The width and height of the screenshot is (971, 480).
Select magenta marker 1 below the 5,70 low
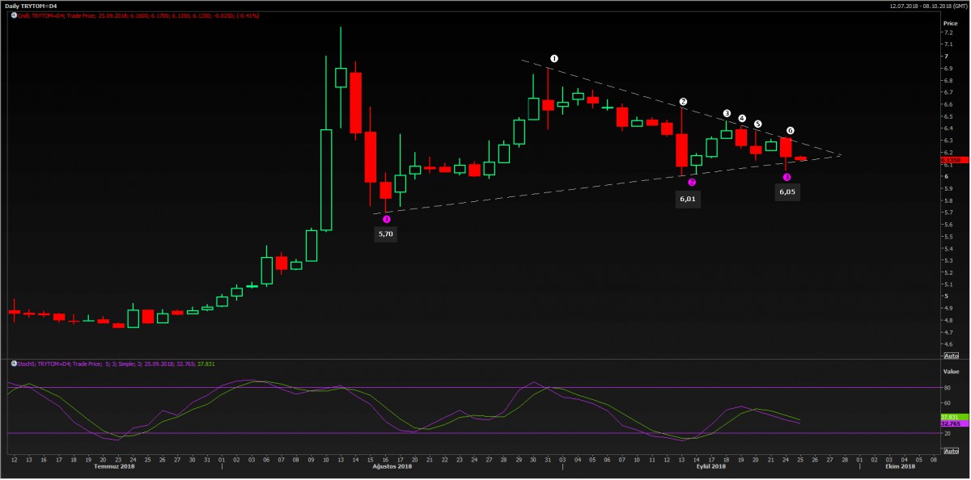(x=386, y=219)
